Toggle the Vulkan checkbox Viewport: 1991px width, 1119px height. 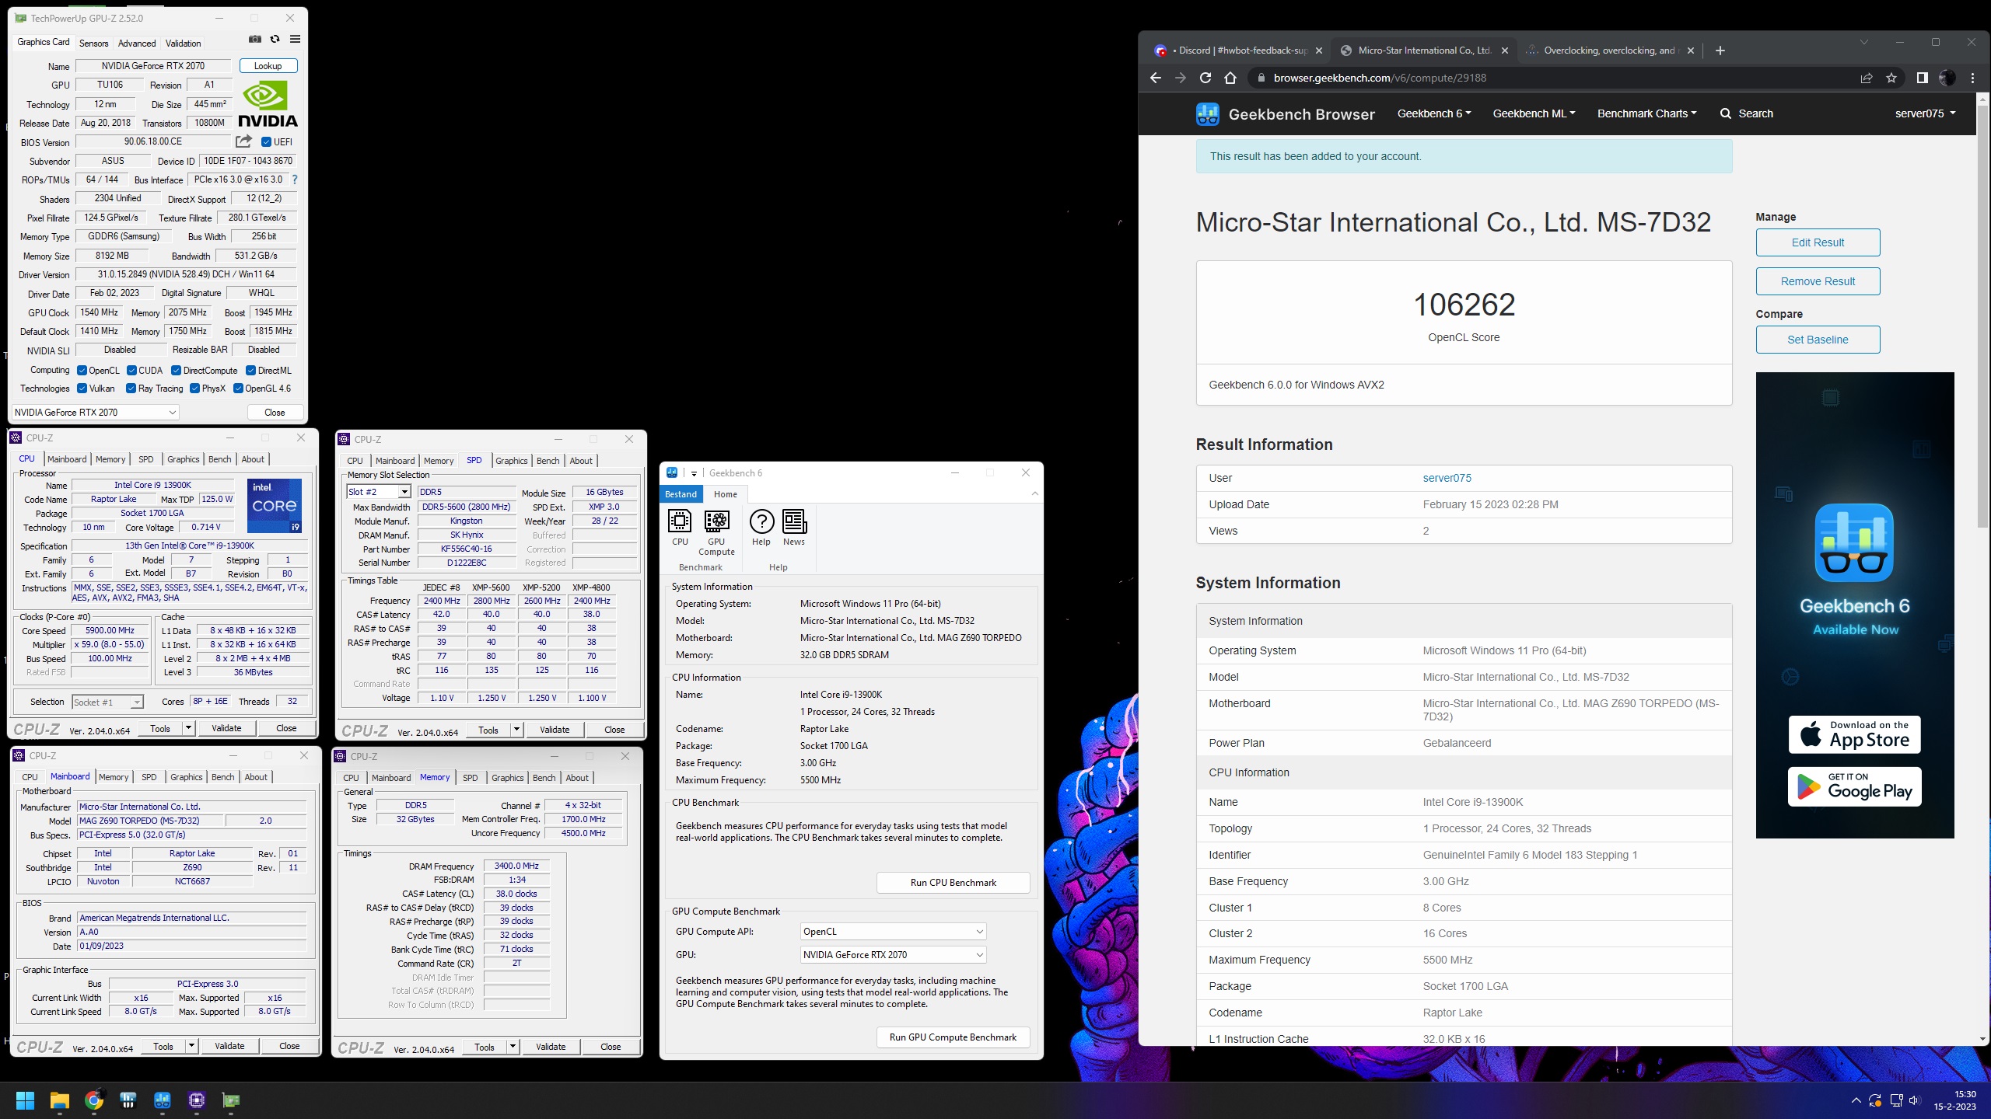[x=82, y=389]
